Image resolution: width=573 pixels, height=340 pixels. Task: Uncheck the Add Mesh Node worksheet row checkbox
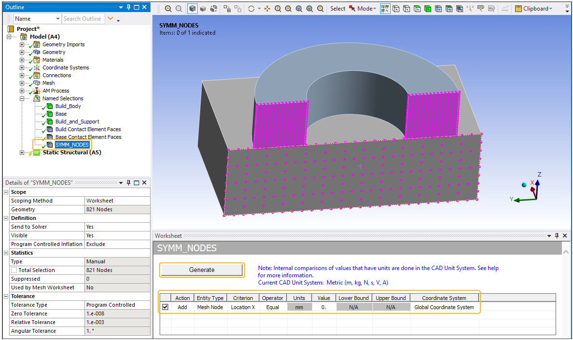pyautogui.click(x=165, y=307)
